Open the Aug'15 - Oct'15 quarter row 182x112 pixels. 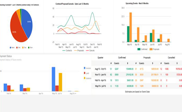(137, 69)
